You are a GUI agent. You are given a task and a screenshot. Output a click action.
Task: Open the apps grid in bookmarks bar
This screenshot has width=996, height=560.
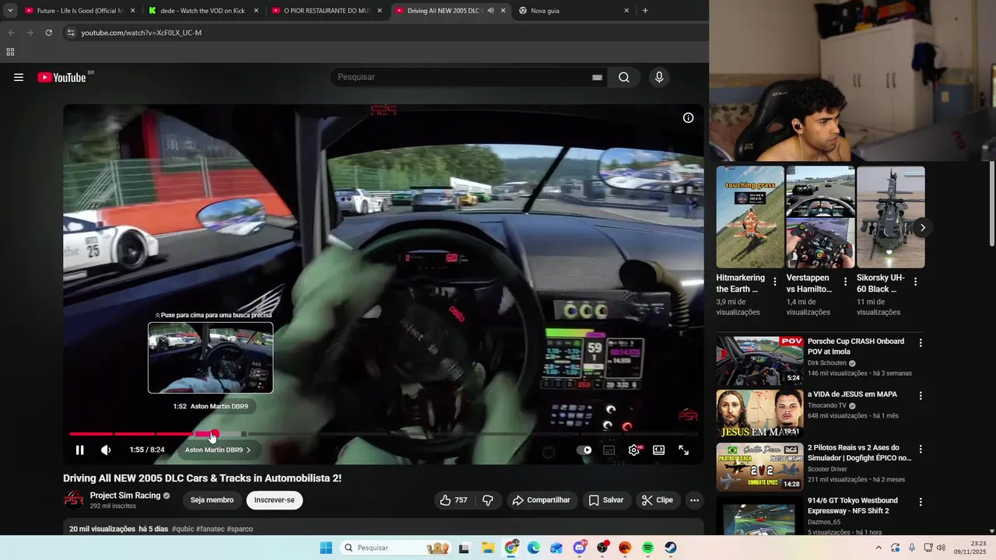pos(10,52)
